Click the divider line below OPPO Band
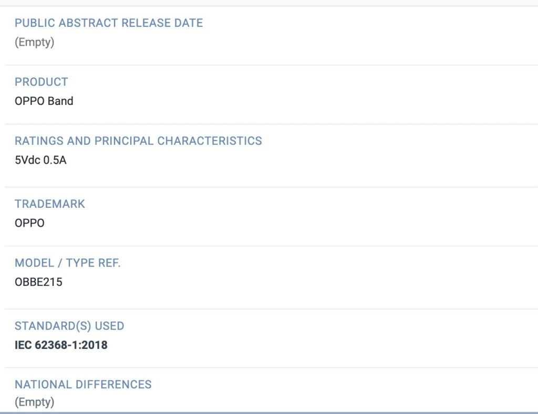The height and width of the screenshot is (414, 538). (x=269, y=124)
